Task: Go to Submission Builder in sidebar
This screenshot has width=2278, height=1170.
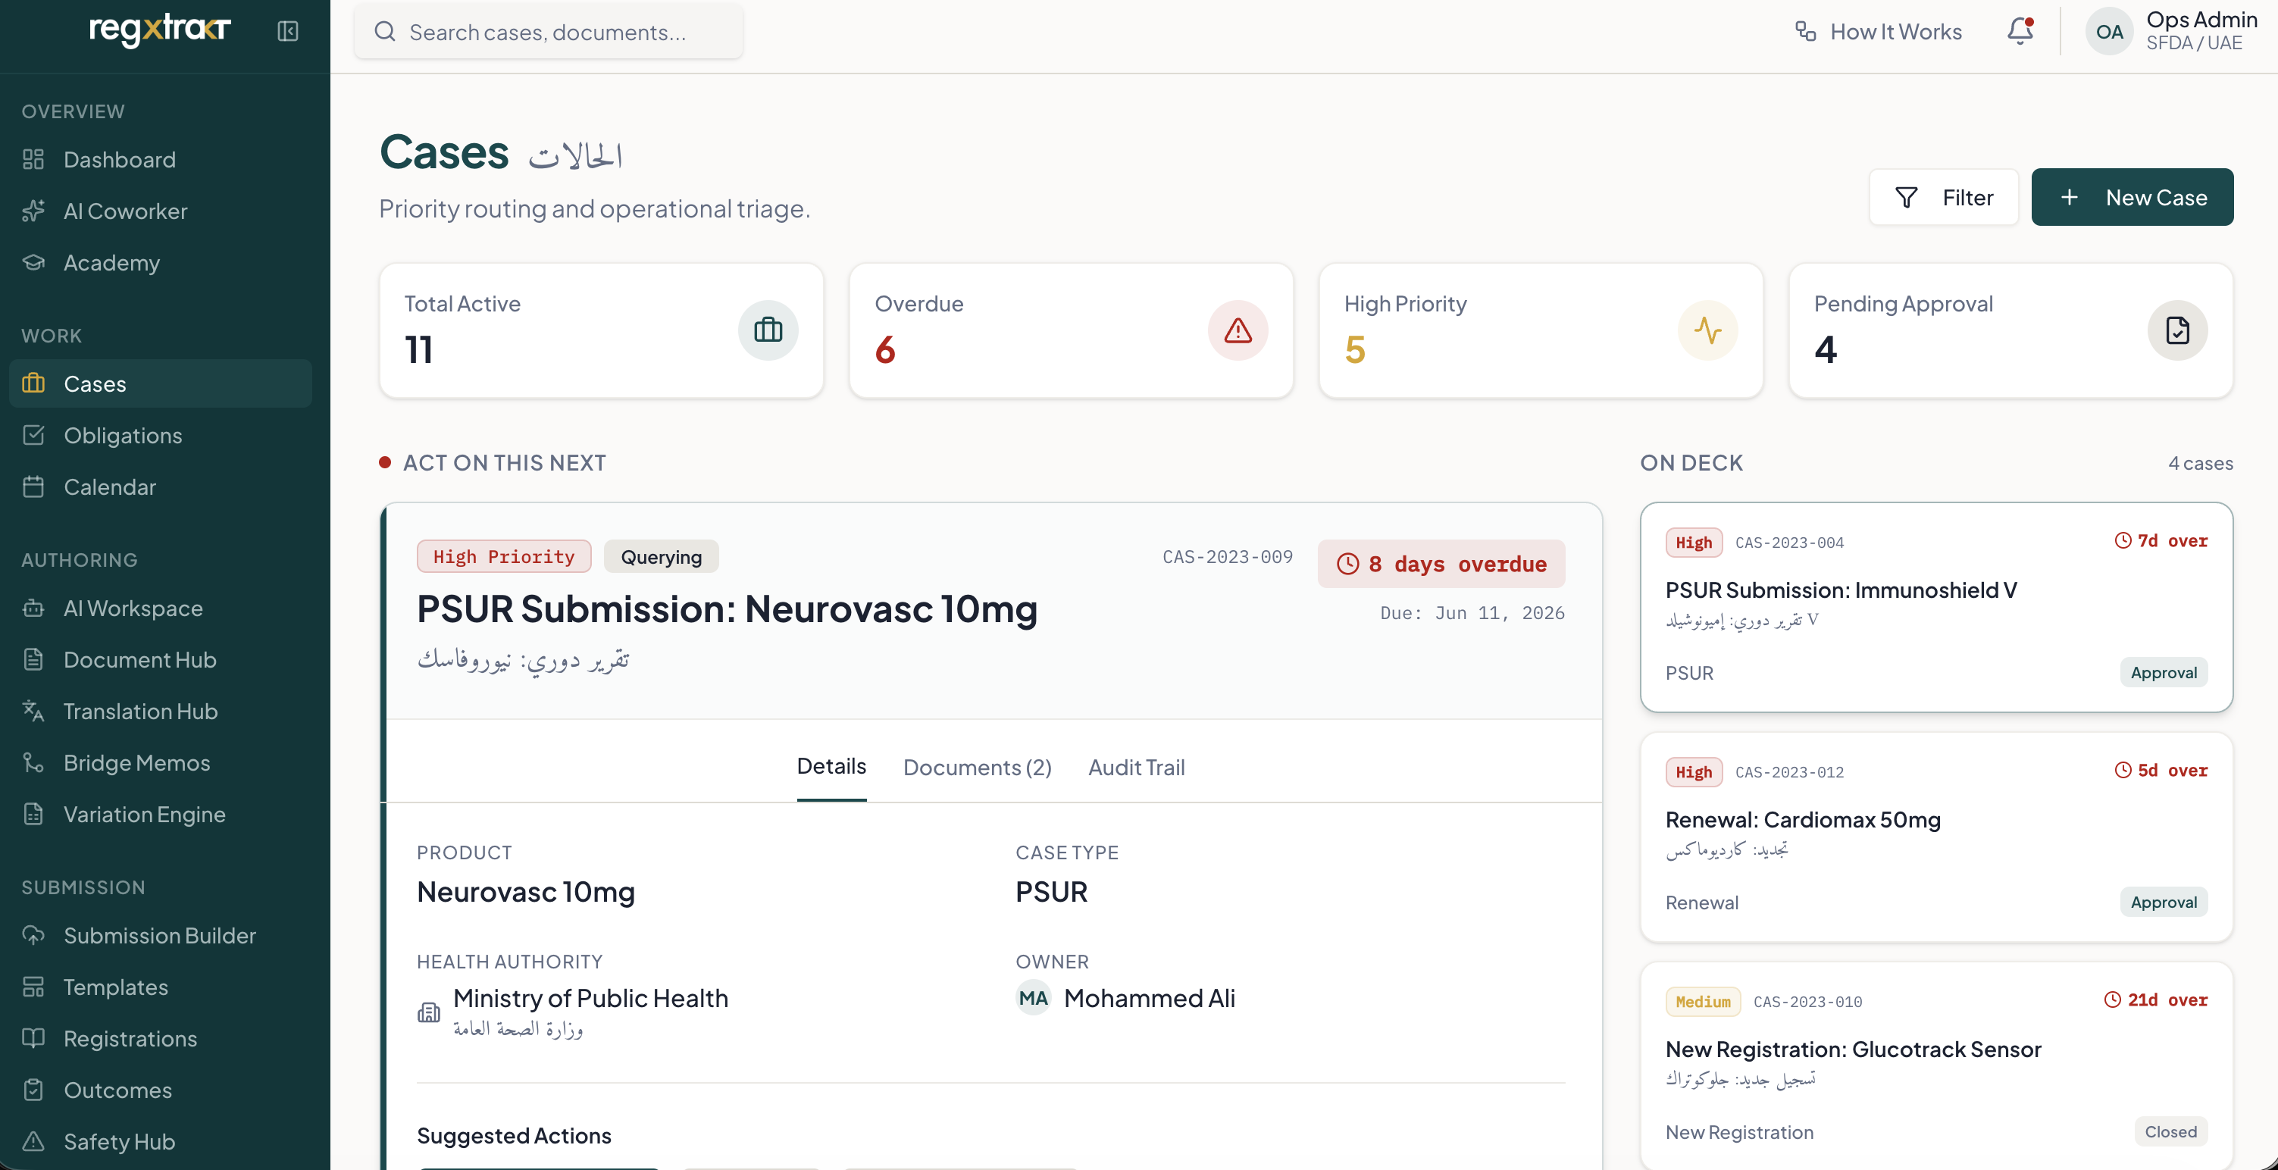Action: pos(160,935)
